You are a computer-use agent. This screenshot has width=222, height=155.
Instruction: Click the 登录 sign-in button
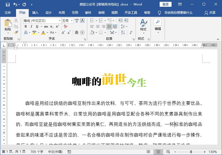coord(166,4)
